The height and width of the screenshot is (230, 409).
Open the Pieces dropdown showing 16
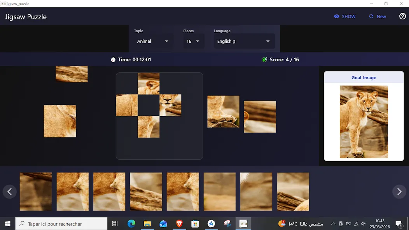(x=193, y=41)
